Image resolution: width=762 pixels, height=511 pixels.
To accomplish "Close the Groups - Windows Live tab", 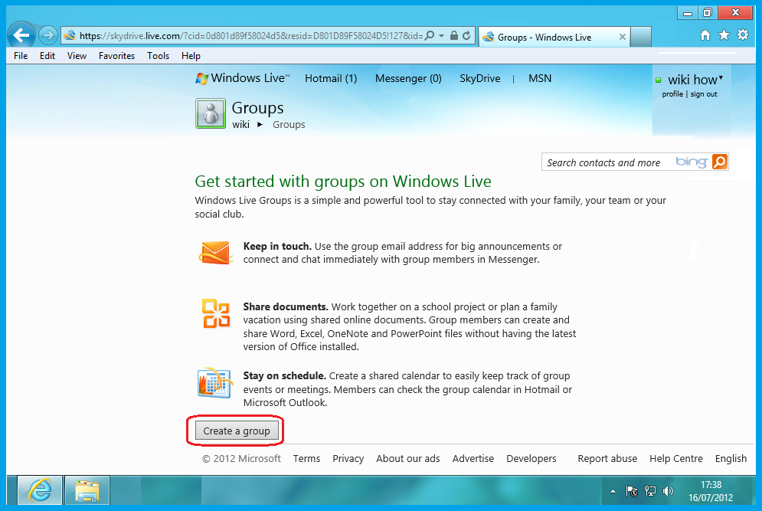I will (622, 37).
